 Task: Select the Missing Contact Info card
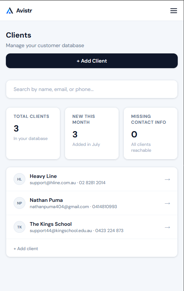(151, 133)
